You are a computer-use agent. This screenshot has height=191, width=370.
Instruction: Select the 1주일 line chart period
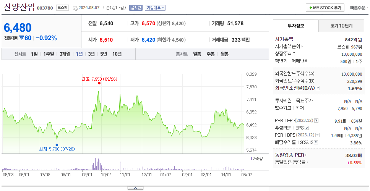coord(49,54)
